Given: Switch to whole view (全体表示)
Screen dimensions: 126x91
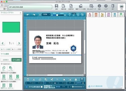Looking at the screenshot, I should coord(6,60).
